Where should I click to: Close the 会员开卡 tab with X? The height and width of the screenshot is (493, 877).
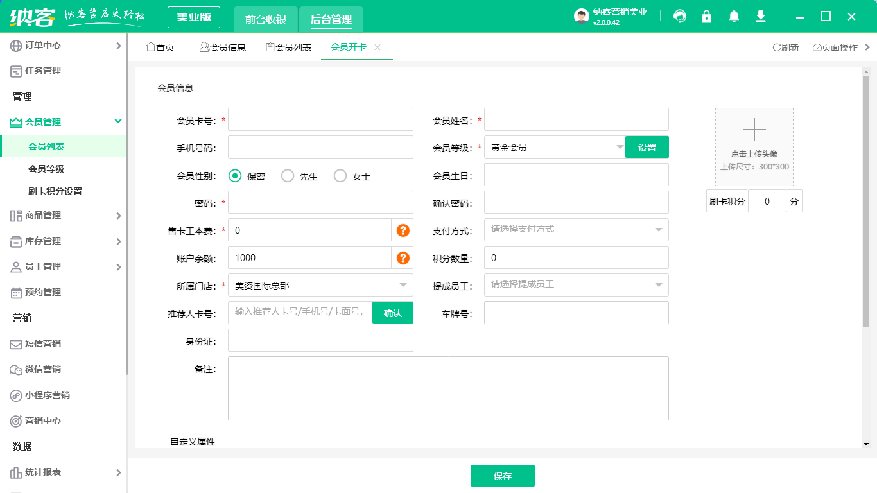pyautogui.click(x=378, y=48)
